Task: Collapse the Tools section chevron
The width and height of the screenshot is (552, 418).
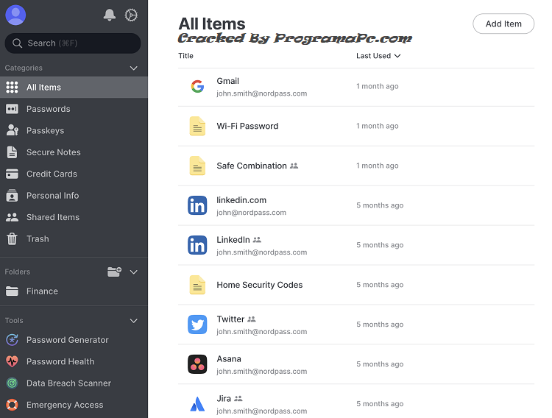Action: (134, 321)
